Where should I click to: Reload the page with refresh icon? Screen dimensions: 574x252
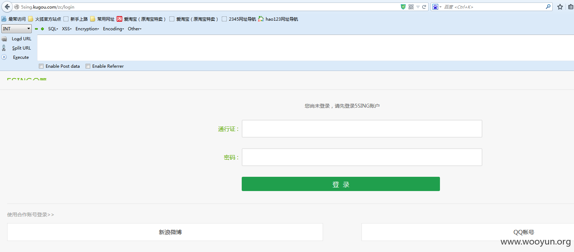coord(424,7)
